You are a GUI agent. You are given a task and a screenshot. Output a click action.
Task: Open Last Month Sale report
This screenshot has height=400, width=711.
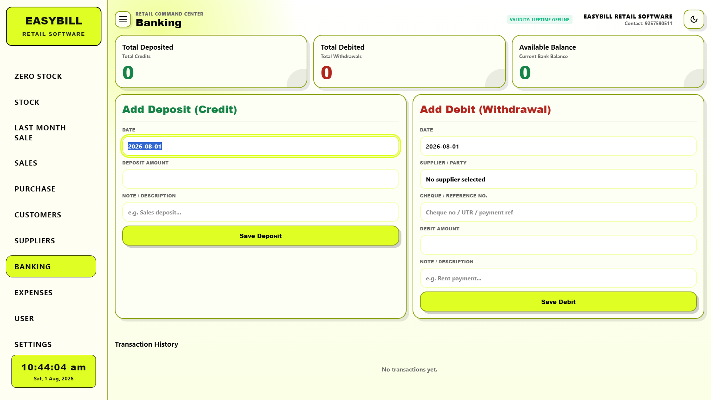point(51,133)
